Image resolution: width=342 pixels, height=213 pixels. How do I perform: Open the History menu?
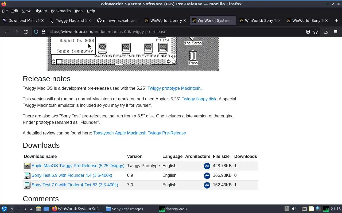pos(41,11)
